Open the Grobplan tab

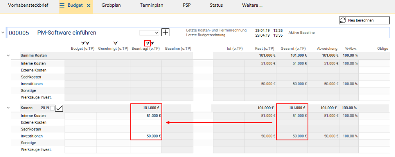pyautogui.click(x=111, y=5)
